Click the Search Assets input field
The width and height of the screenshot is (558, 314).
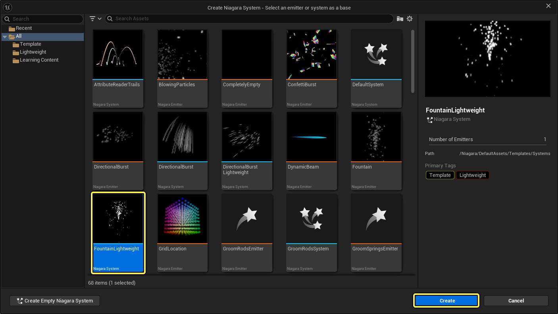(x=250, y=19)
